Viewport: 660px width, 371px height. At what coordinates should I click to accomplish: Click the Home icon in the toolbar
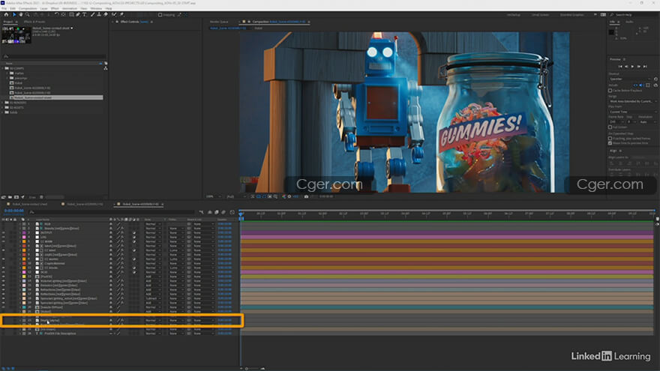point(6,14)
